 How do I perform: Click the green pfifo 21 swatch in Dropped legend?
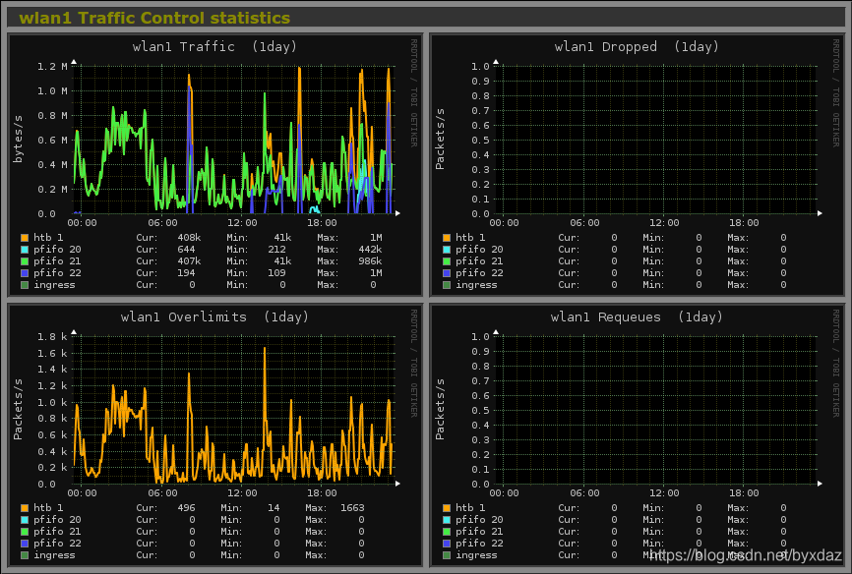[447, 261]
